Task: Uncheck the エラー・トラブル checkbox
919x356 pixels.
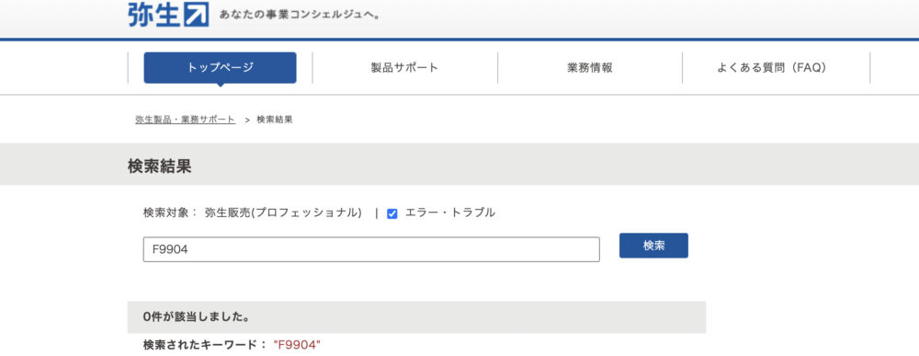Action: (x=392, y=213)
